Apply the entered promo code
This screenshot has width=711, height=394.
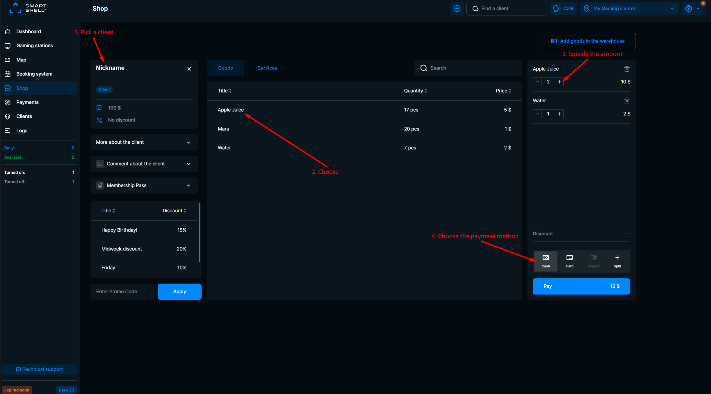click(179, 292)
